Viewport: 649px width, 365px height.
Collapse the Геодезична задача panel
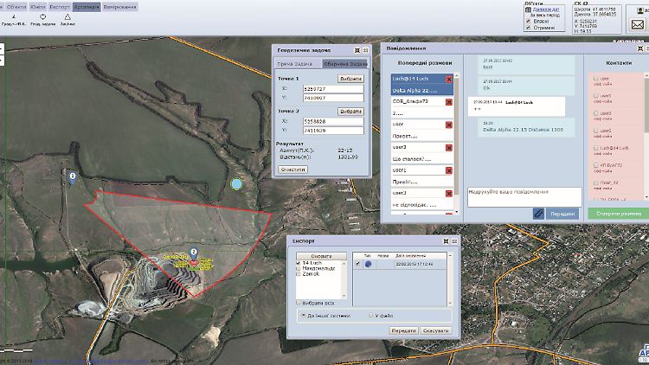[x=357, y=50]
